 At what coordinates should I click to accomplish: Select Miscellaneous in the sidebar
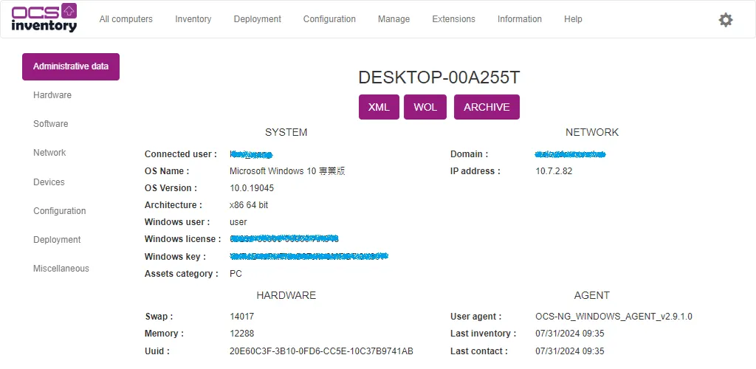(x=61, y=269)
